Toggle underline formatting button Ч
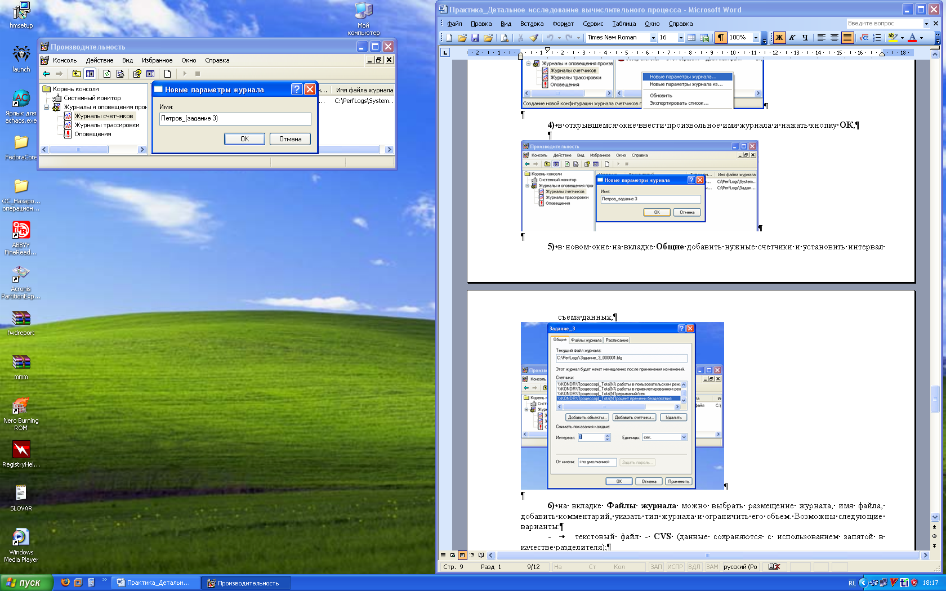The image size is (946, 591). [x=805, y=38]
